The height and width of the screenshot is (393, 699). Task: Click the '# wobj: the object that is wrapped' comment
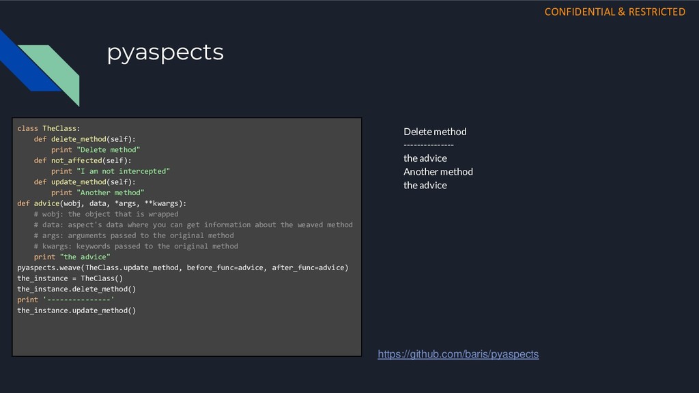(x=106, y=214)
